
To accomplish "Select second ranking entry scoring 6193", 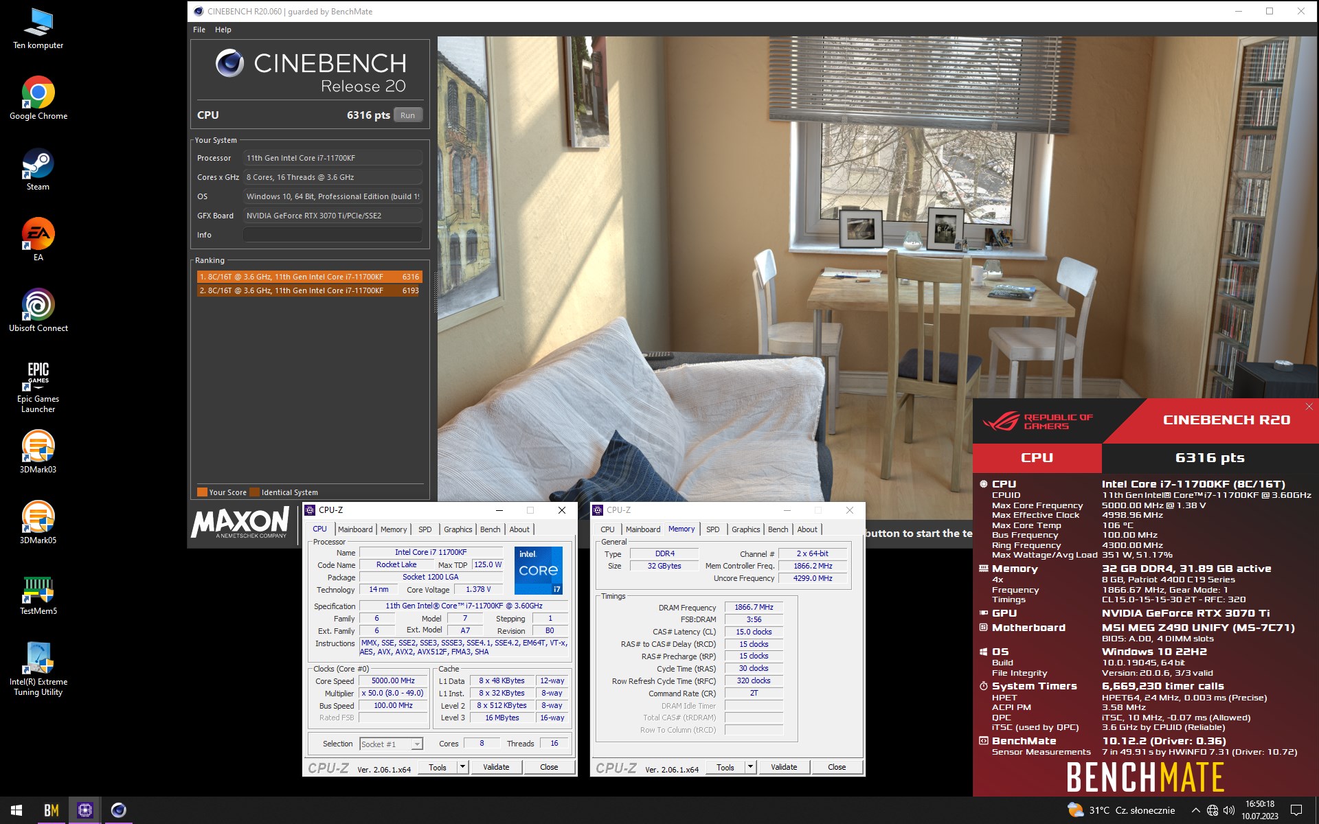I will (309, 290).
